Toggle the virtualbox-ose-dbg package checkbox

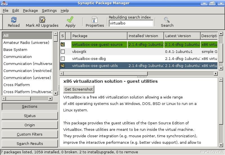coord(63,59)
